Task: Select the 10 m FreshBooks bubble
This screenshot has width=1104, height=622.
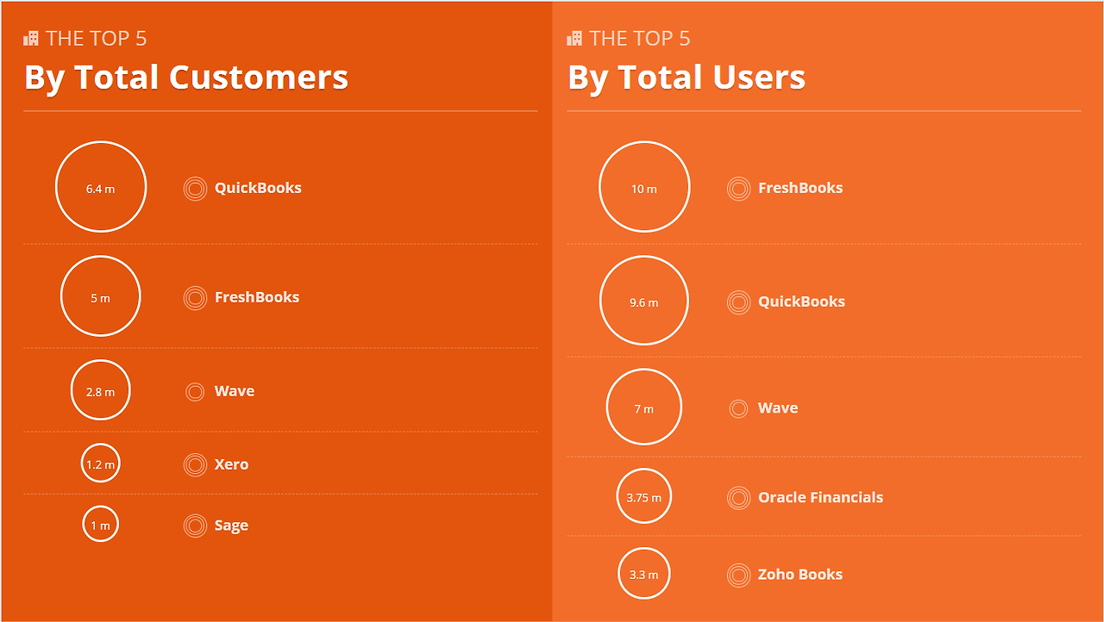Action: coord(644,187)
